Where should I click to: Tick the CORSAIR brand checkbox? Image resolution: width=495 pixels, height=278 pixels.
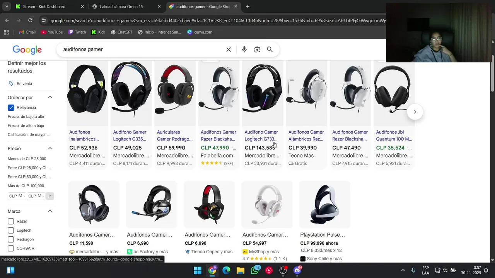click(x=11, y=248)
